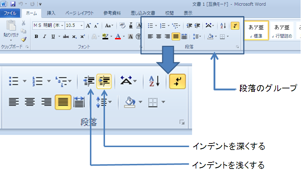Expand the 貼り付け paste options arrow
Screen dimensions: 306x175
(11, 40)
